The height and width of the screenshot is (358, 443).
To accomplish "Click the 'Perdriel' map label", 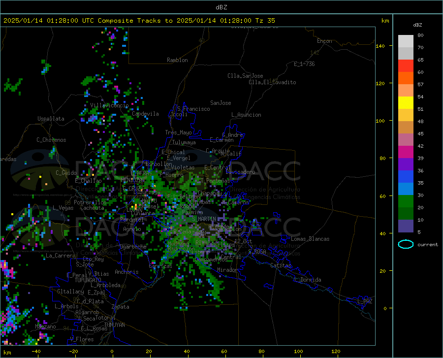I will pyautogui.click(x=132, y=220).
